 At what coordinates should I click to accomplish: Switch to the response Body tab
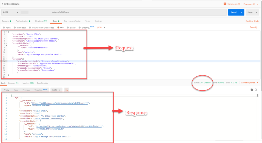coord(3,83)
